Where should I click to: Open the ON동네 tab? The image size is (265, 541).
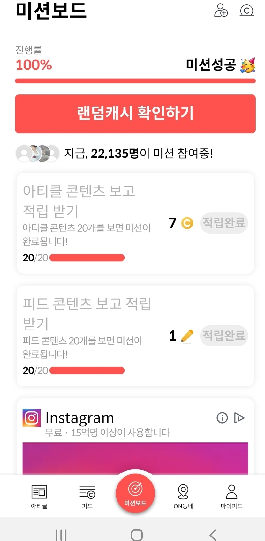pyautogui.click(x=183, y=496)
